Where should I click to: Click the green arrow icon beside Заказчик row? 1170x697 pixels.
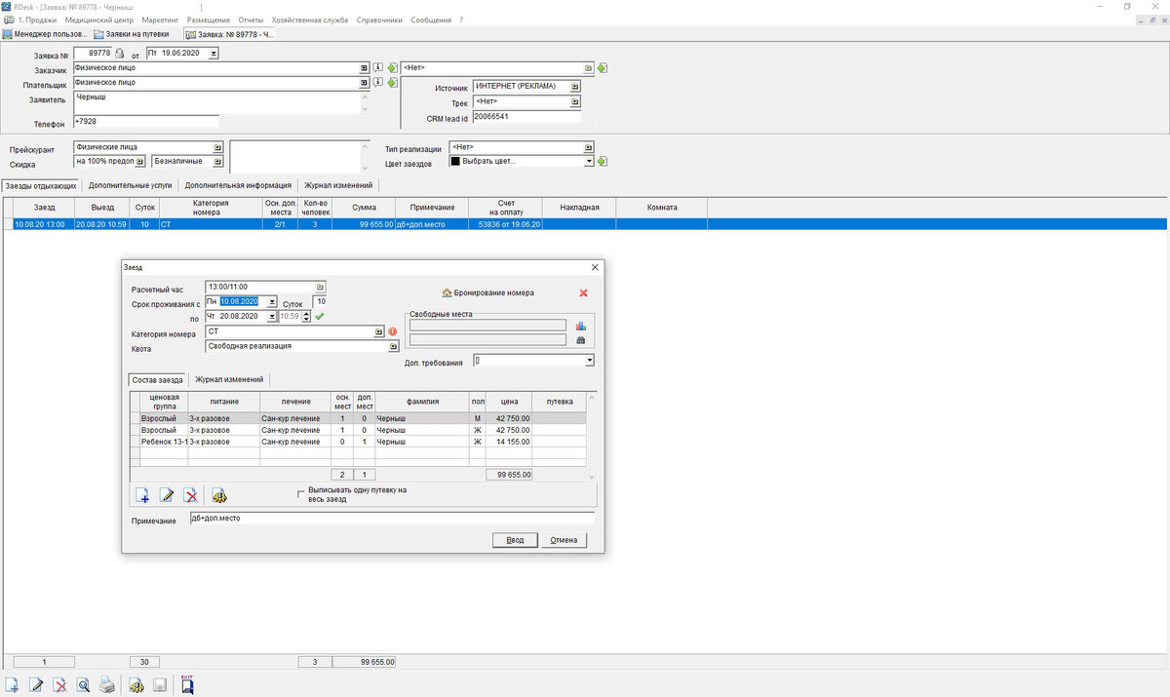(392, 68)
